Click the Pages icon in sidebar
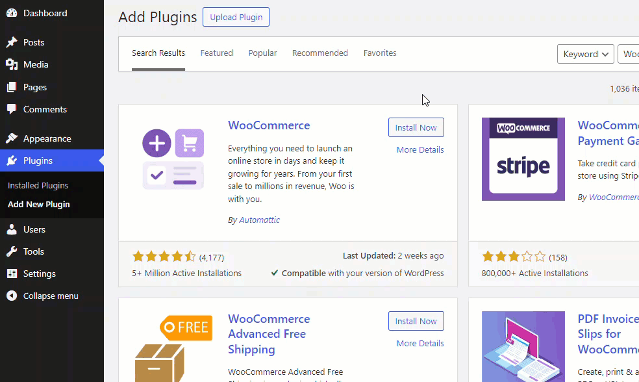Image resolution: width=639 pixels, height=382 pixels. 12,87
